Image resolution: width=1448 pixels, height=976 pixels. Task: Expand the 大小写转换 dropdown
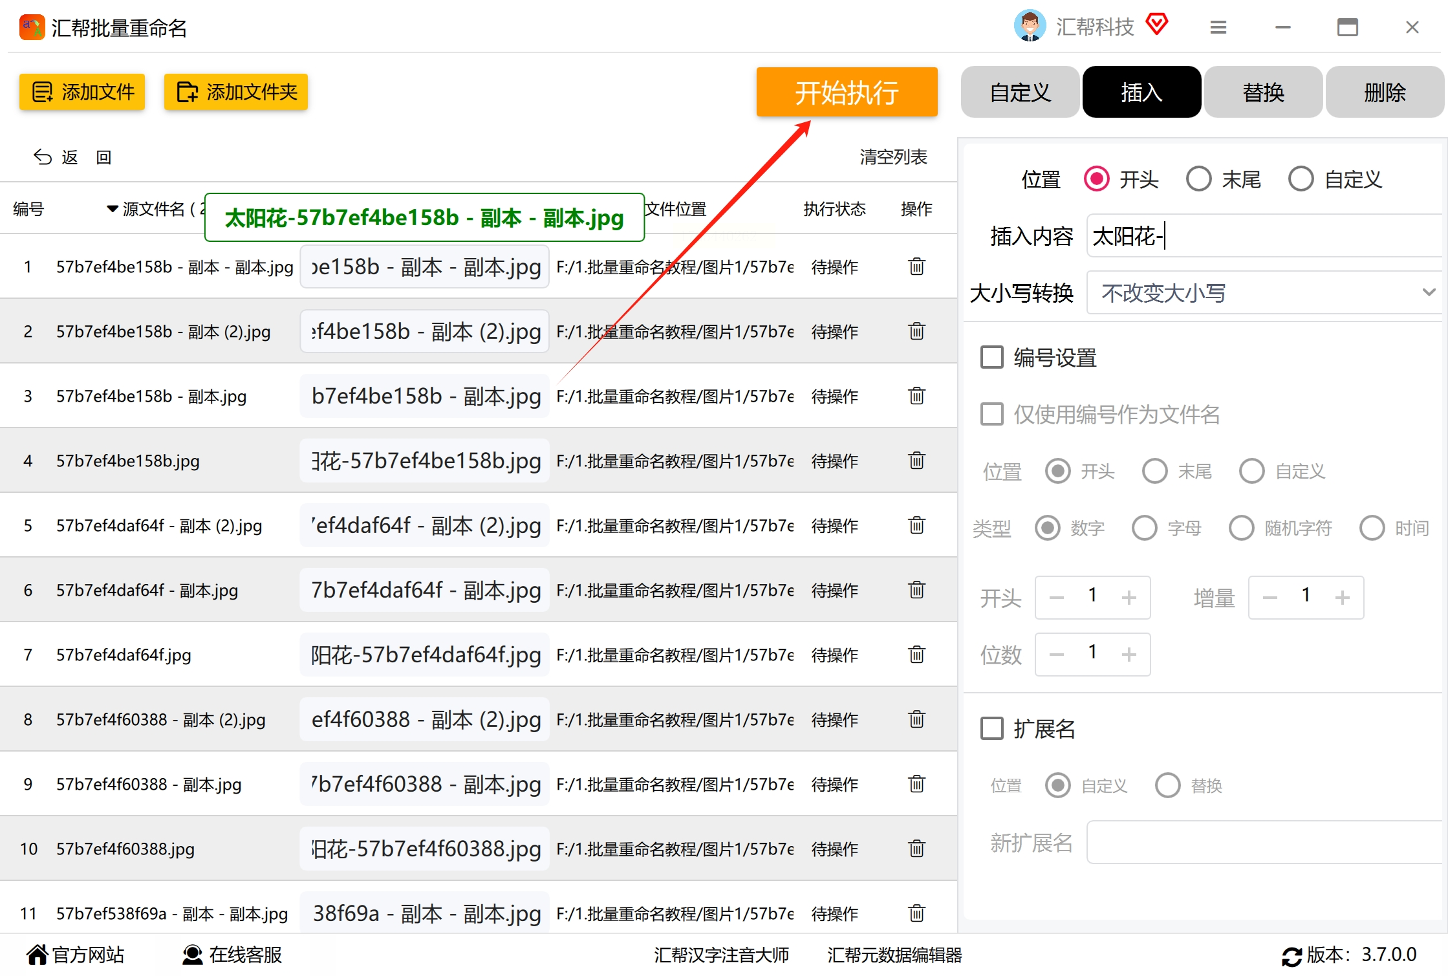pyautogui.click(x=1264, y=293)
